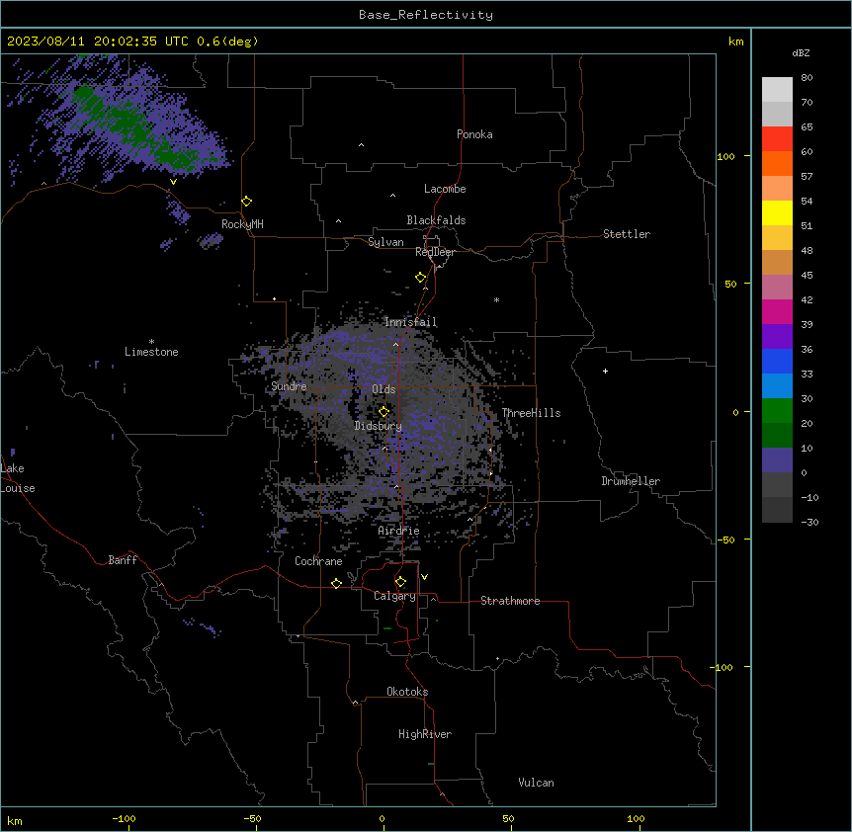Click the yellow diamond marker above Calgary label
Image resolution: width=852 pixels, height=832 pixels.
tap(400, 582)
